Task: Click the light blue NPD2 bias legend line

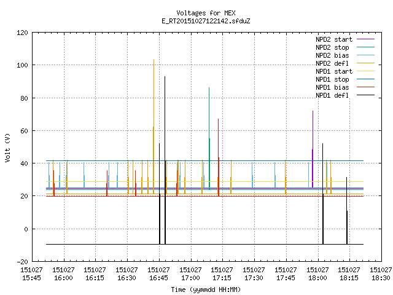Action: (366, 55)
